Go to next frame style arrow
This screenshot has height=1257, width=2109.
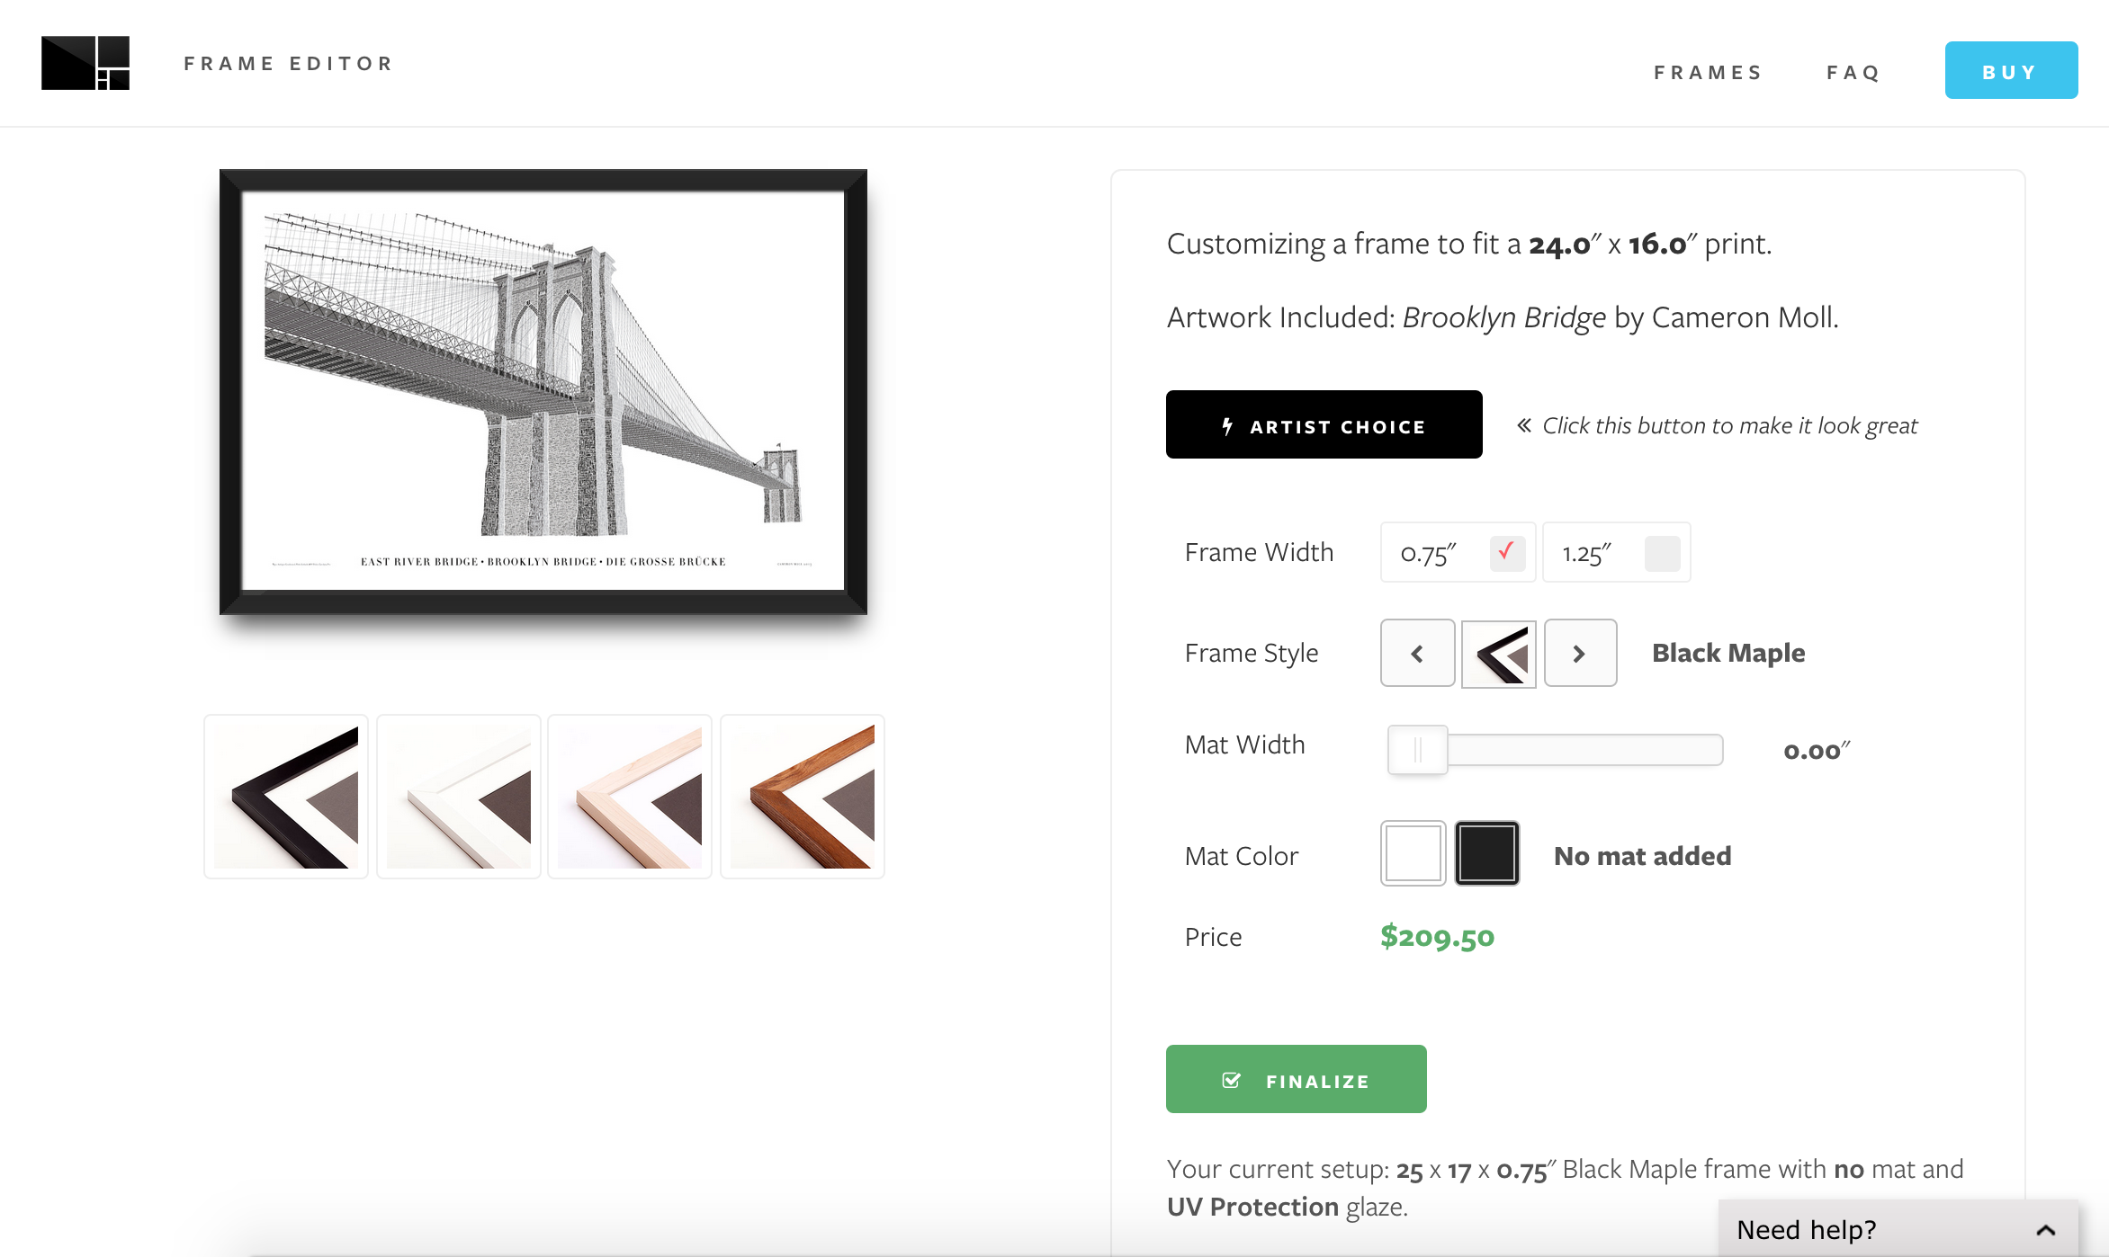pos(1580,654)
